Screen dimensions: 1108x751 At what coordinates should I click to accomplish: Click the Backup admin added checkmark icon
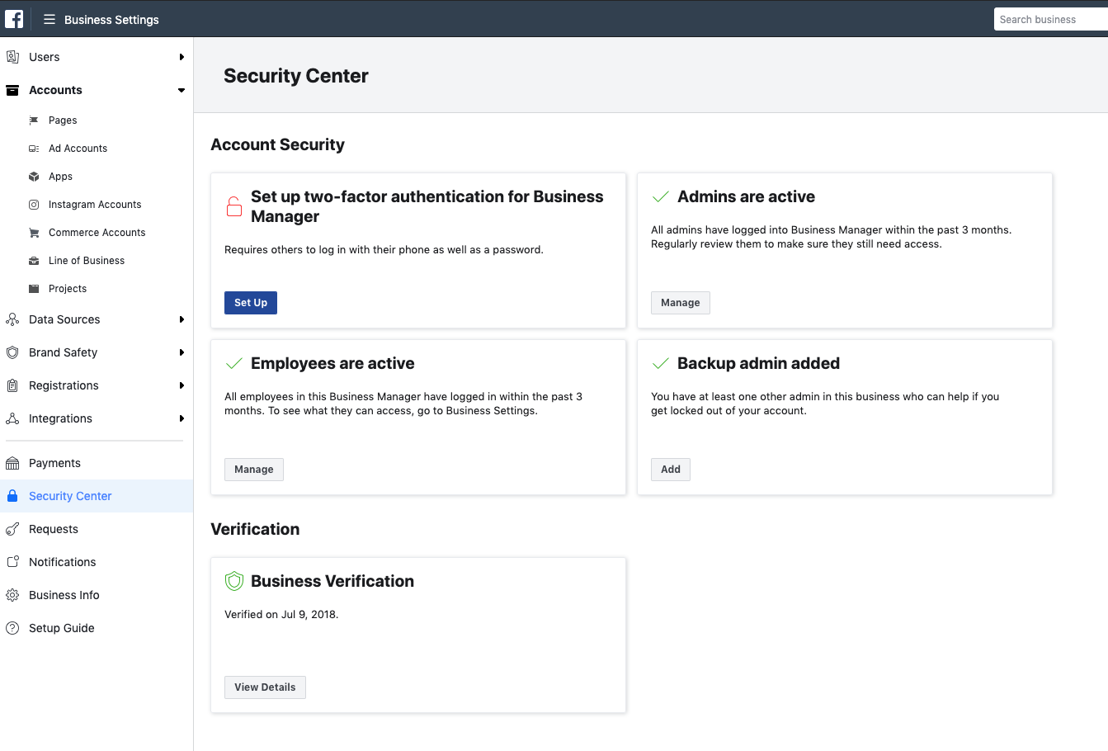pos(661,364)
